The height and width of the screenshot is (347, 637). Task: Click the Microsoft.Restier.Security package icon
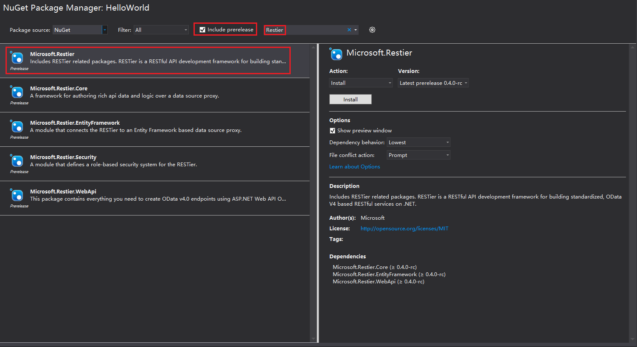click(x=17, y=161)
